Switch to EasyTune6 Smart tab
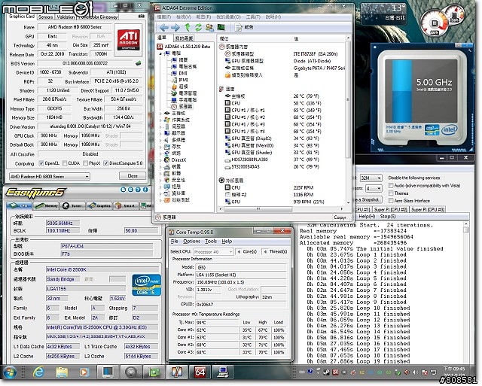Image resolution: width=482 pixels, height=386 pixels. (126, 205)
